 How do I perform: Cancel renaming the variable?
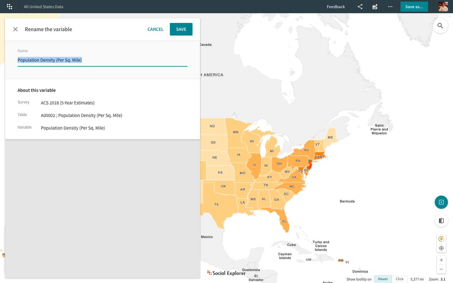tap(155, 29)
